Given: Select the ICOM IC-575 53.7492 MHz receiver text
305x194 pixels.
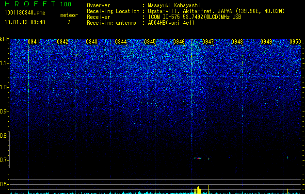Looking at the screenshot, I should coord(194,17).
